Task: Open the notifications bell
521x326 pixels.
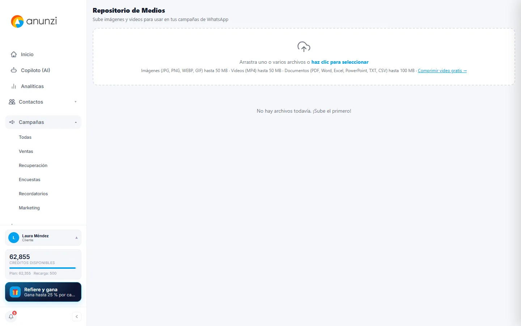Action: pyautogui.click(x=11, y=317)
